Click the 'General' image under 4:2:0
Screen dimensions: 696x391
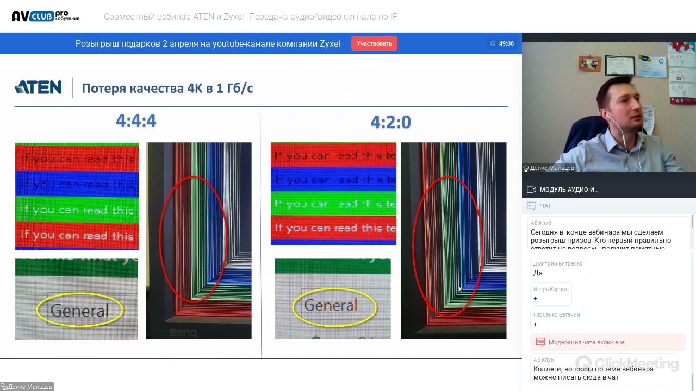pos(333,299)
